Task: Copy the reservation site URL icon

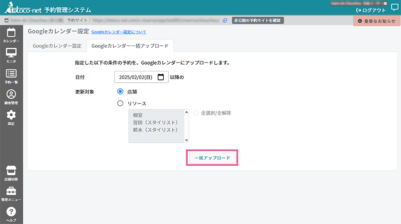Action: pyautogui.click(x=225, y=20)
